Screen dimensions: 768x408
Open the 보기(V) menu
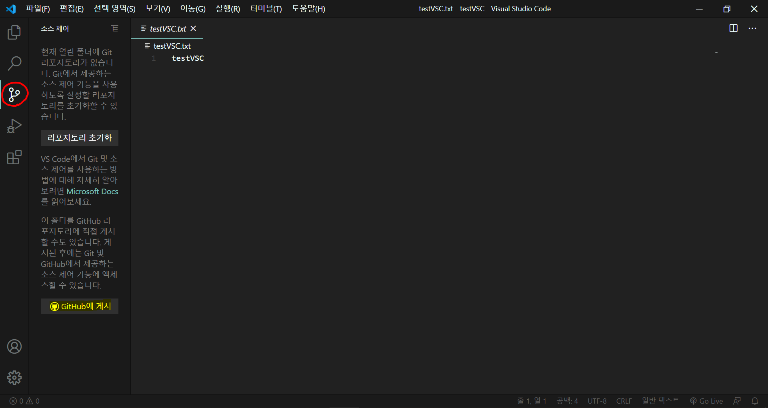pos(158,9)
